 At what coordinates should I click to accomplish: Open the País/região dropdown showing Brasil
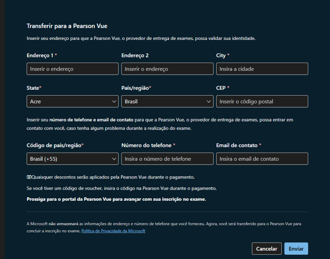[167, 101]
